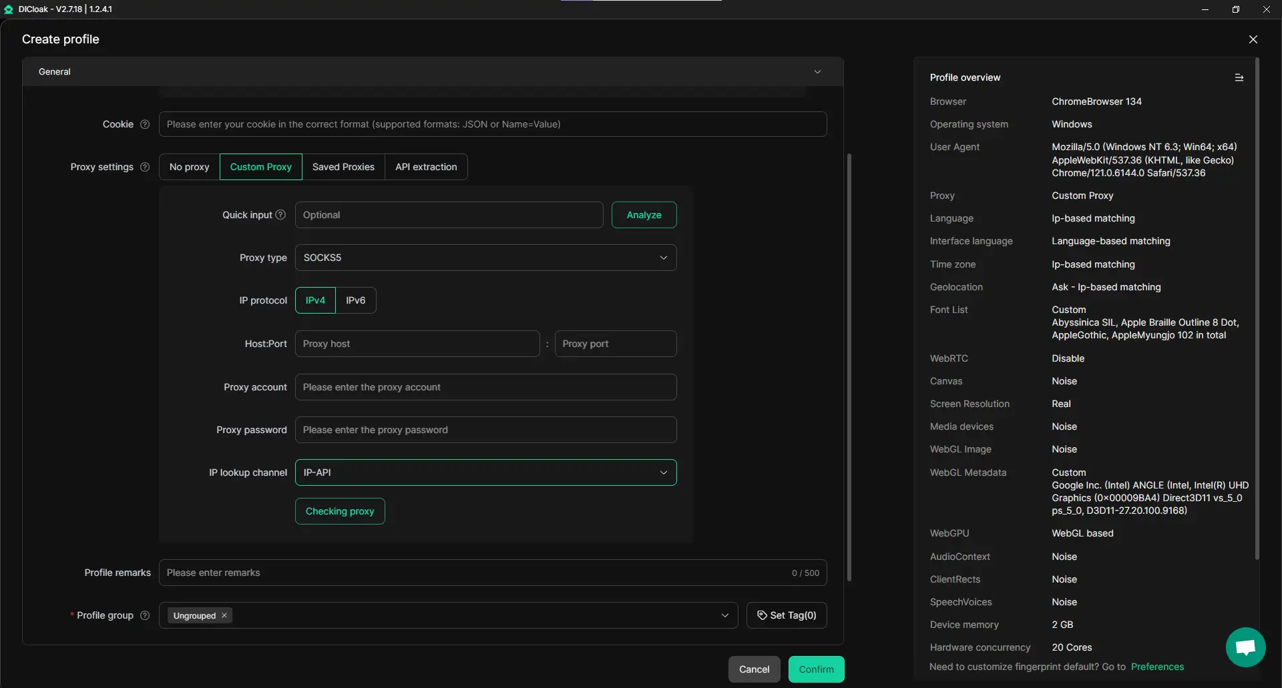The height and width of the screenshot is (688, 1282).
Task: Click the Quick input help icon
Action: point(280,215)
